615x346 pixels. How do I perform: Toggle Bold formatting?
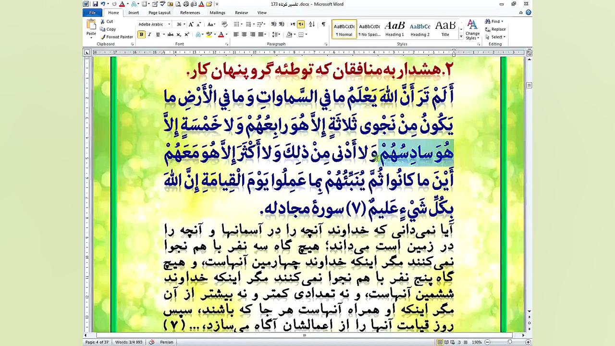click(141, 34)
